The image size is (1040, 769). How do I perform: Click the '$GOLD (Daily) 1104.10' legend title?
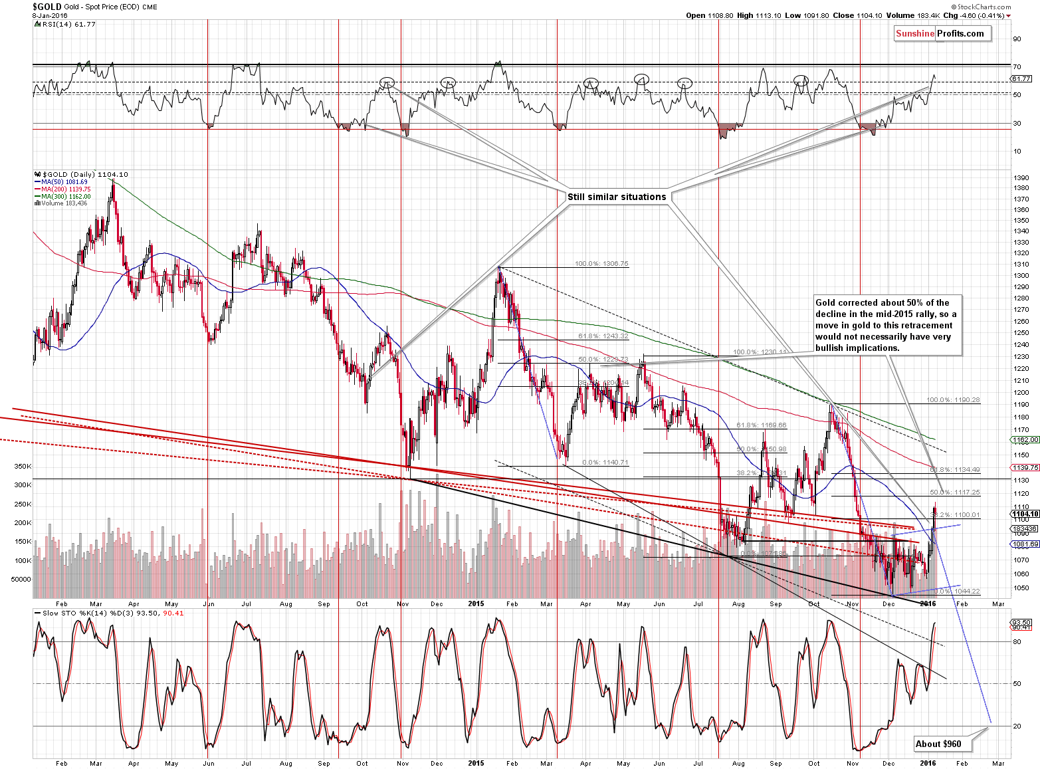(81, 174)
